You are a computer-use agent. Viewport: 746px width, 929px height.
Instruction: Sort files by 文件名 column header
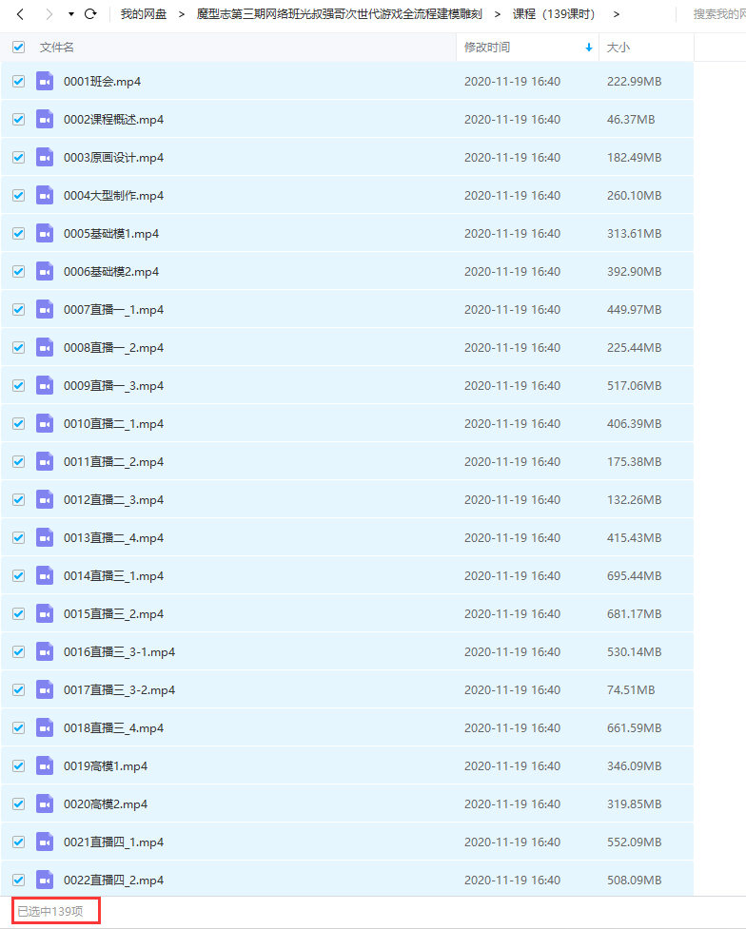(x=57, y=48)
